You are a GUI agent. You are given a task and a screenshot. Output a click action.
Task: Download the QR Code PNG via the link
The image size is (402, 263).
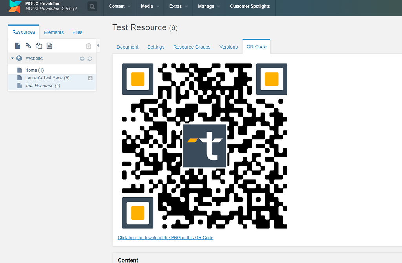pos(165,237)
